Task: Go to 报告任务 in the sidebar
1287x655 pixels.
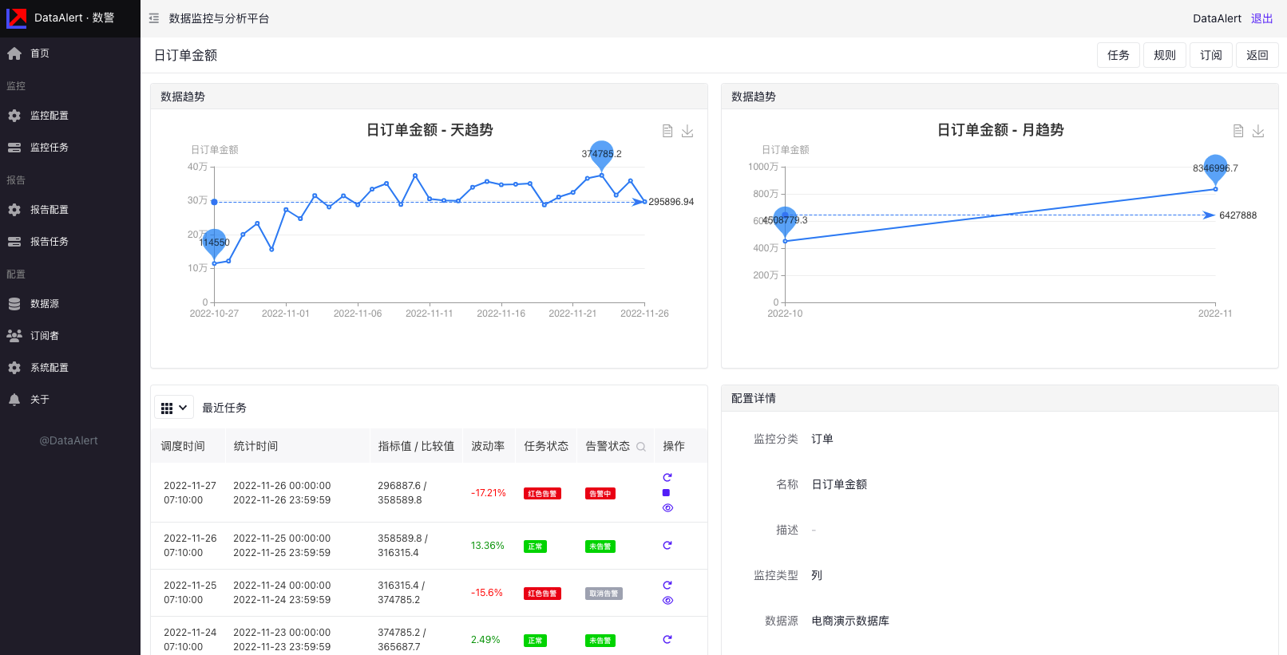Action: (49, 242)
